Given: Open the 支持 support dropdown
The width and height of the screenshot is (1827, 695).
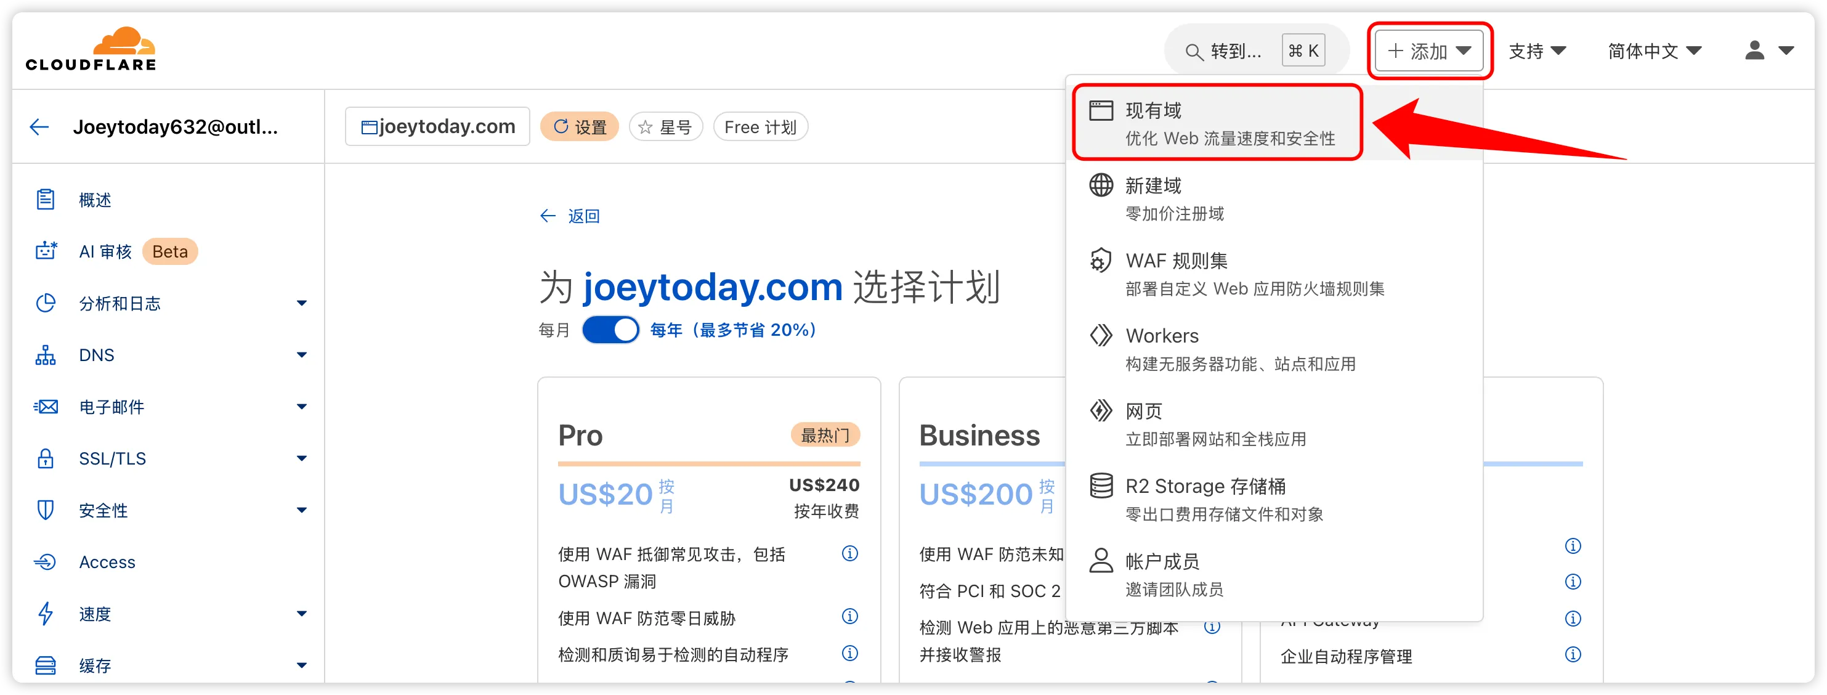Looking at the screenshot, I should pyautogui.click(x=1536, y=51).
